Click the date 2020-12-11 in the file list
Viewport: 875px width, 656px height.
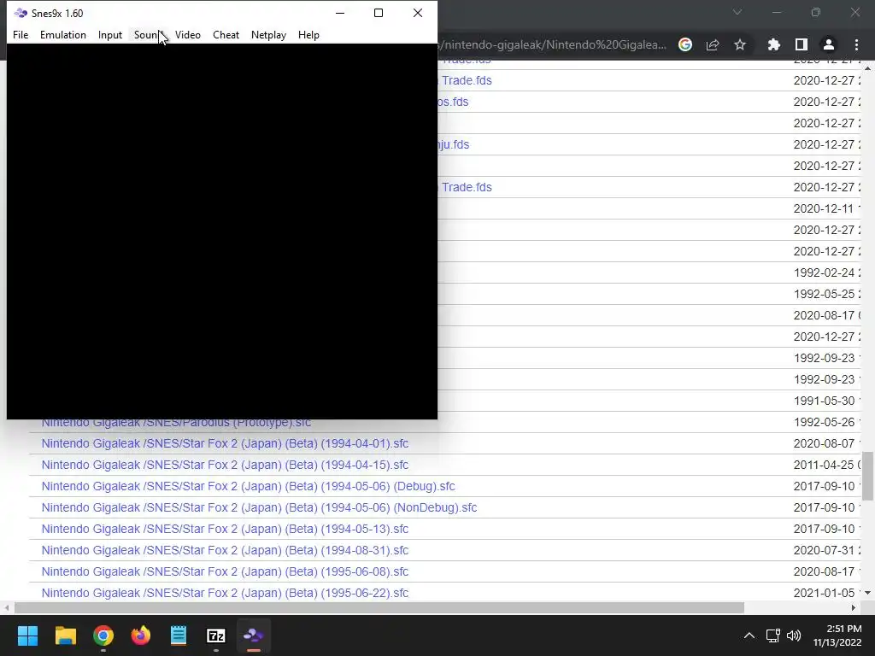pyautogui.click(x=824, y=208)
